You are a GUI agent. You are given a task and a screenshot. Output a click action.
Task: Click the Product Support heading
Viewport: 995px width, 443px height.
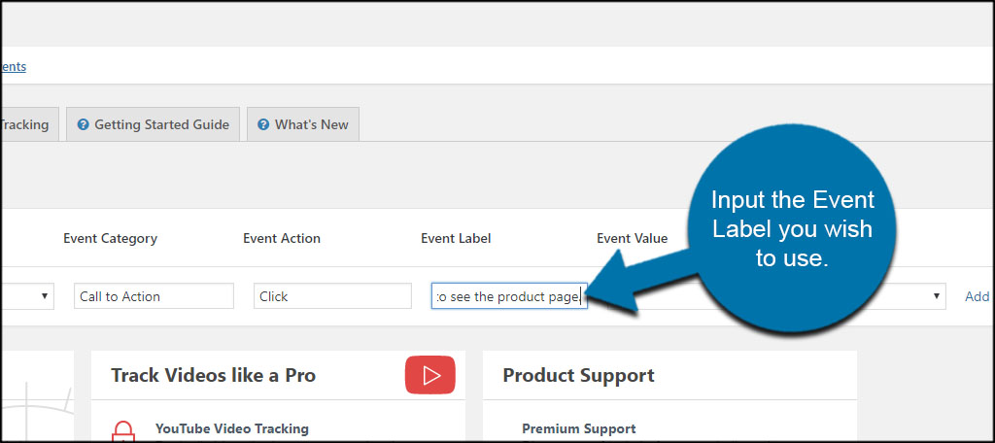tap(579, 375)
